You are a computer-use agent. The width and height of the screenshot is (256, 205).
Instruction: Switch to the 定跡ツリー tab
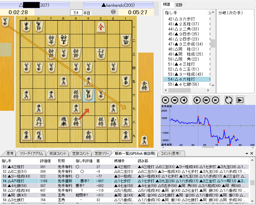(102, 154)
